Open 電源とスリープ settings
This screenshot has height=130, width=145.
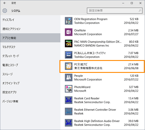coord(30,65)
